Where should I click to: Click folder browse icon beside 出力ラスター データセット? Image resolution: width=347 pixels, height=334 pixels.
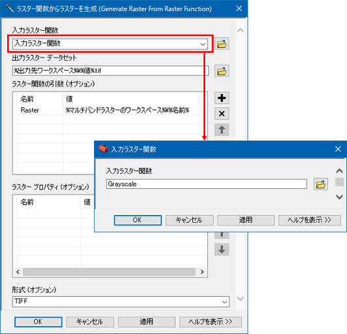(222, 71)
